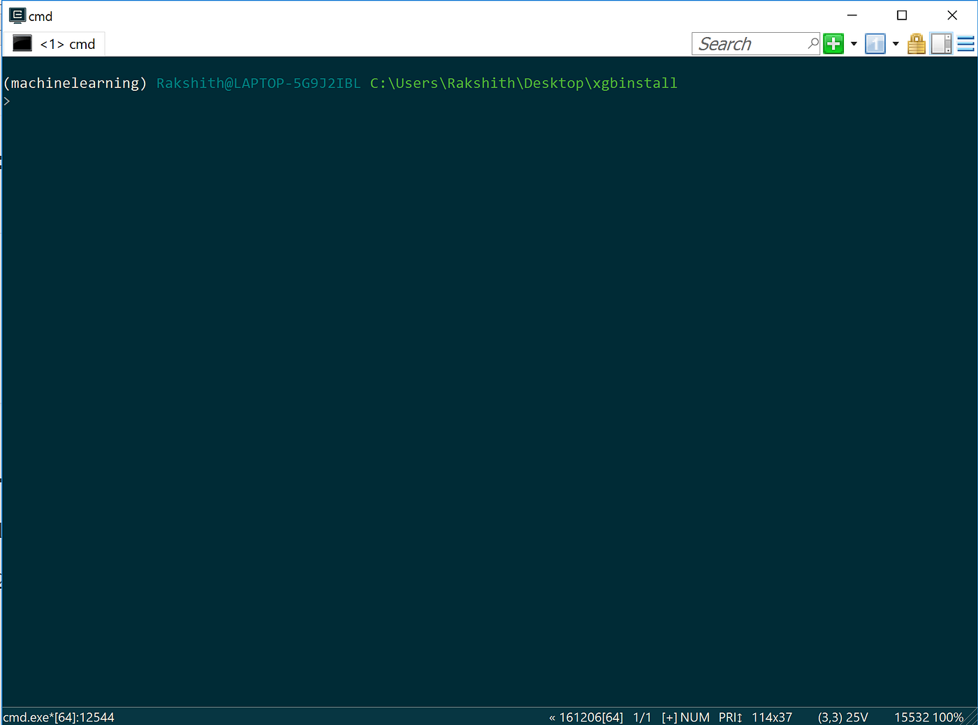Toggle the lock icon in the toolbar
Viewport: 978px width, 725px height.
click(x=917, y=44)
